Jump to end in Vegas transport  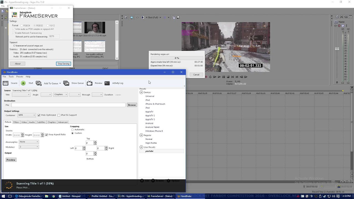[237, 77]
